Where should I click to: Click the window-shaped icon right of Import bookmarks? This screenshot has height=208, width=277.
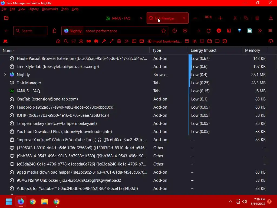pos(187,41)
